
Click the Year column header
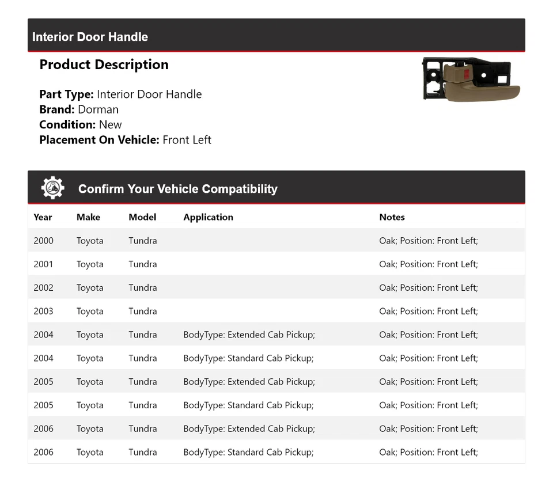pos(43,217)
